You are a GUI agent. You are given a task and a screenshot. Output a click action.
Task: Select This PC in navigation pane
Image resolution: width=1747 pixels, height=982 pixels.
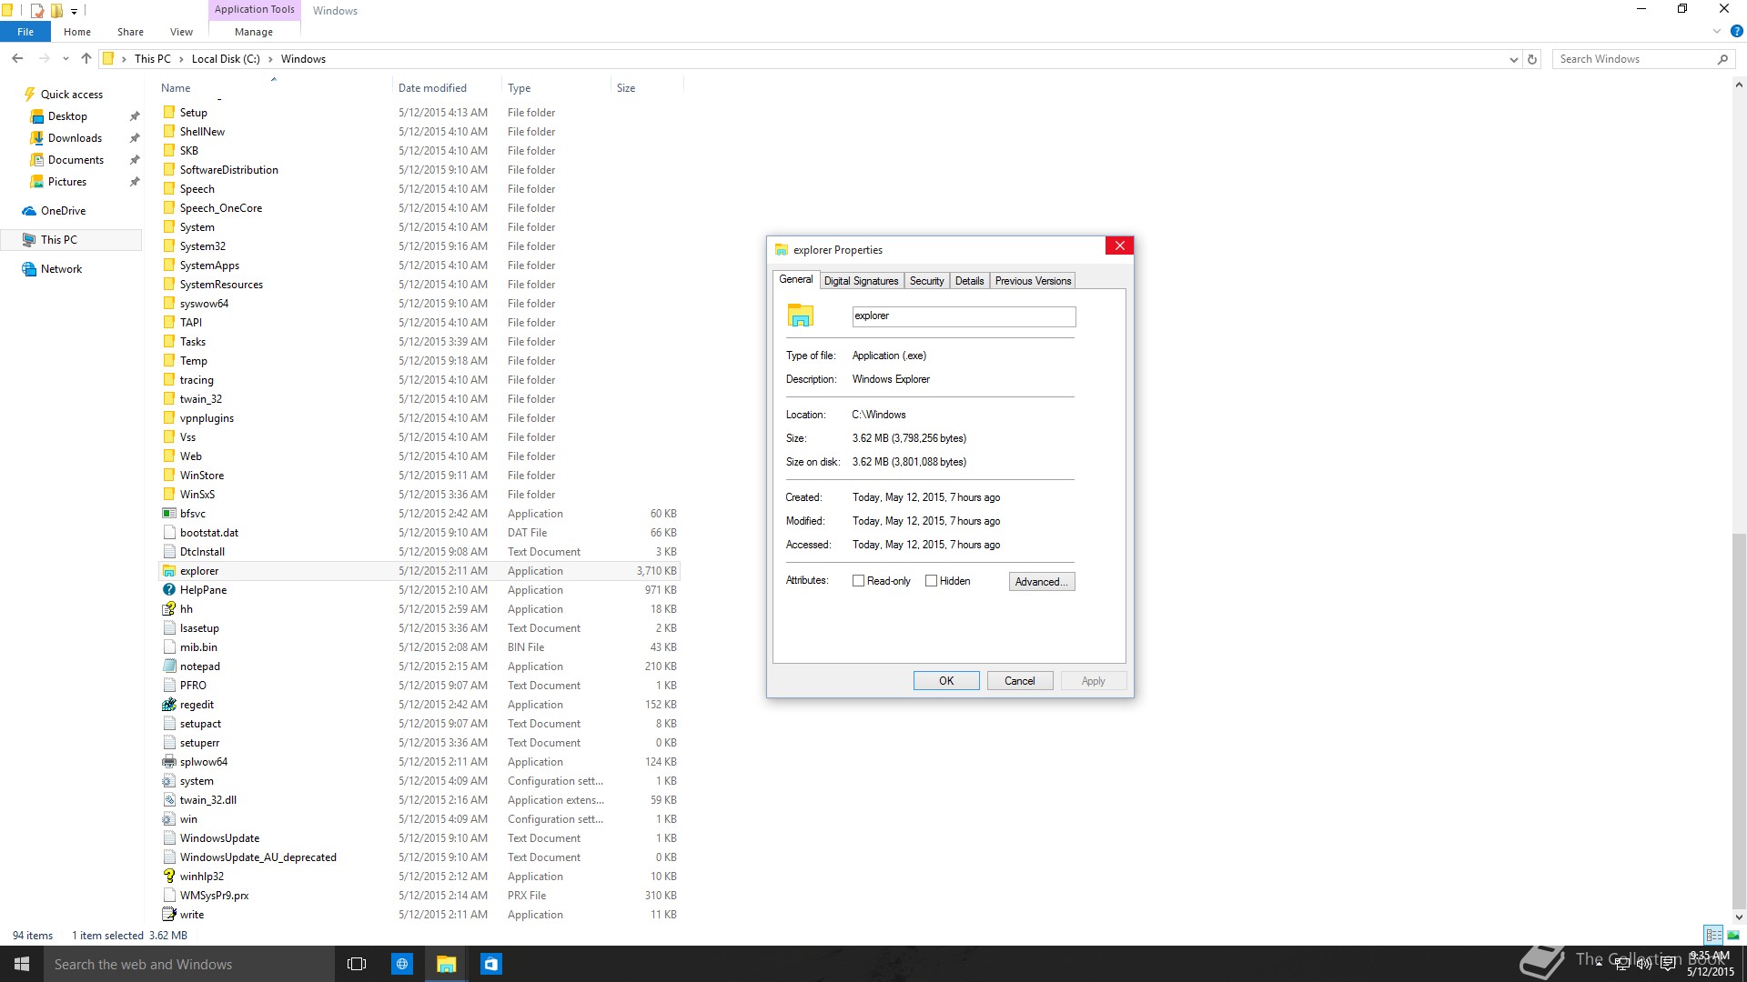coord(71,240)
